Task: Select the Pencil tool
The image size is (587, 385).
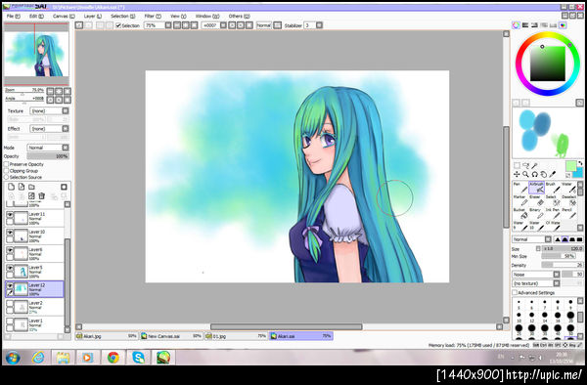Action: pos(569,213)
